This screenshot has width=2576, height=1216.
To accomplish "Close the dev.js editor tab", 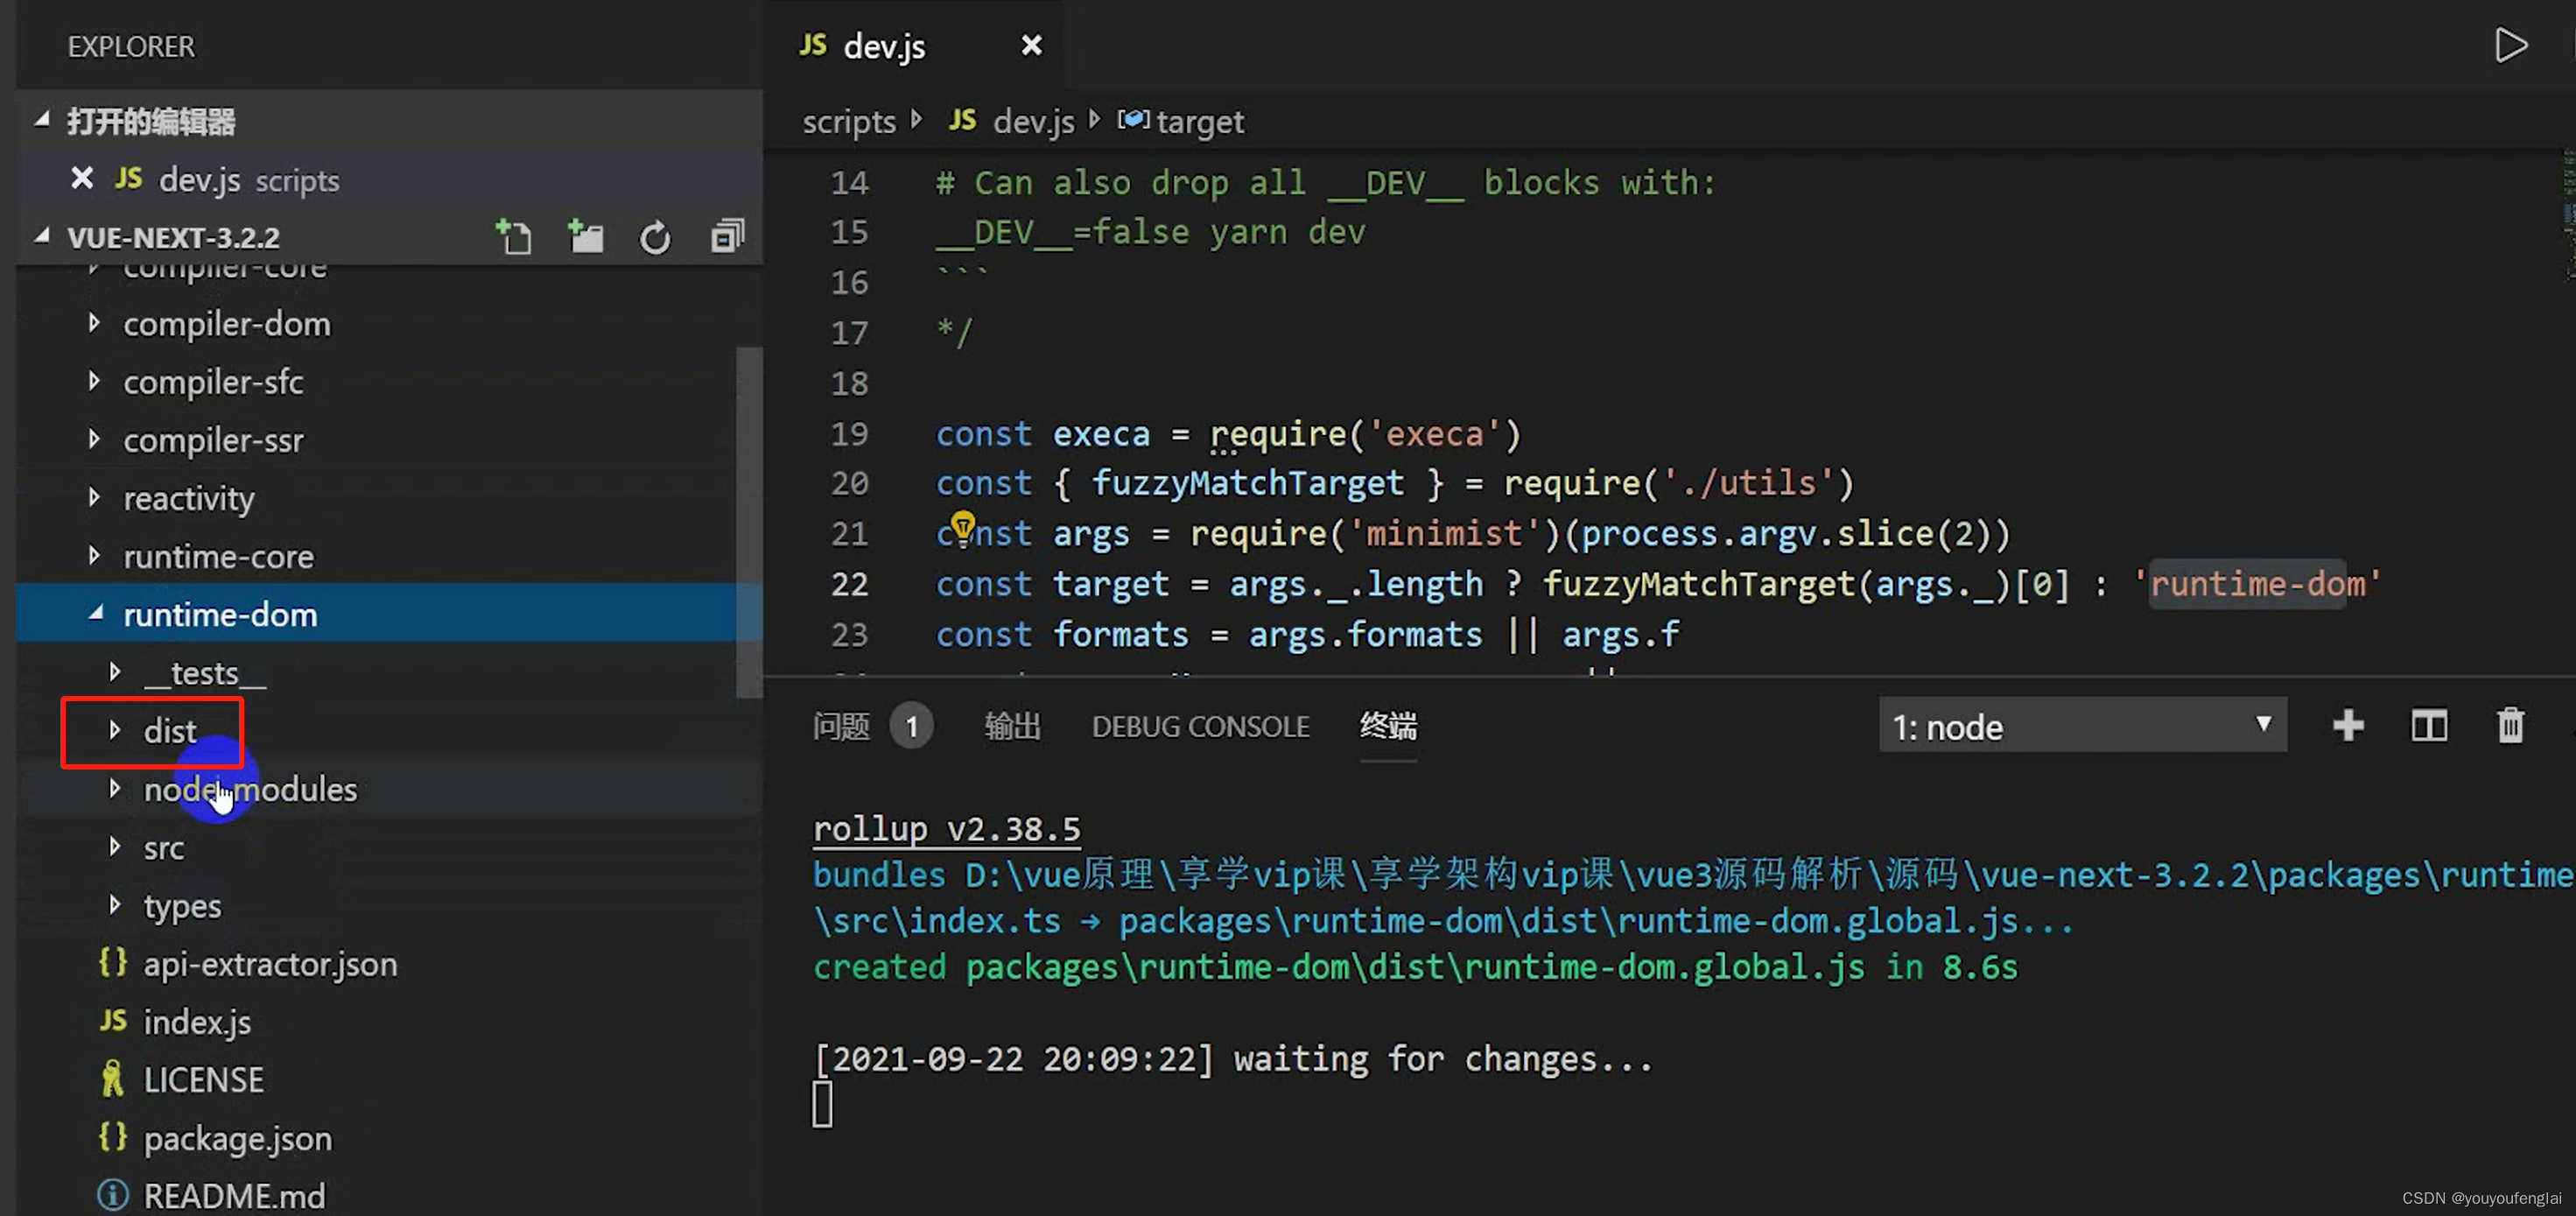I will (1031, 46).
